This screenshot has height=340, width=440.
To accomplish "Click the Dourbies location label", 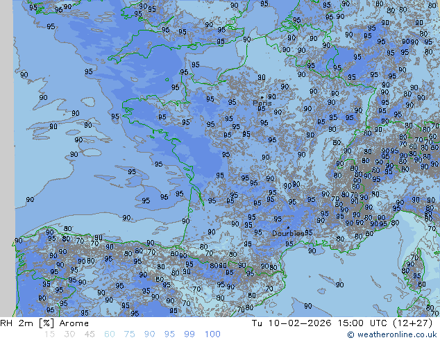I will click(x=288, y=233).
